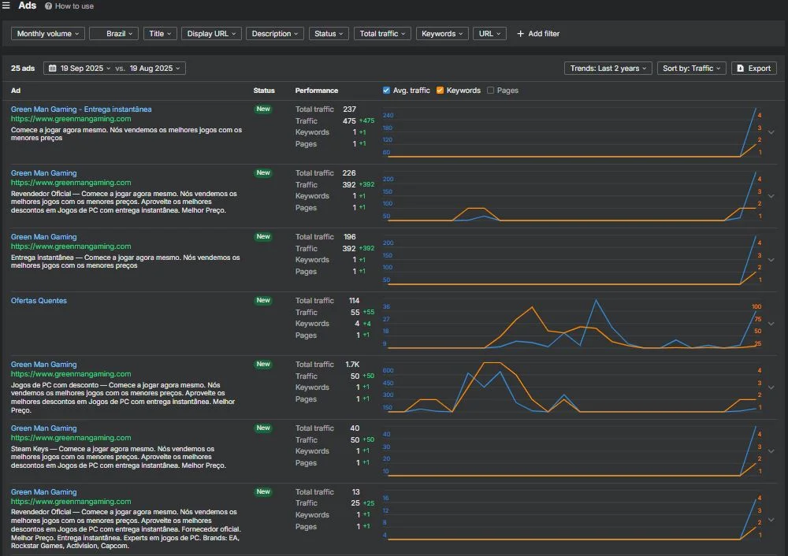
Task: Click the Total traffic value 1.7K
Action: (353, 364)
